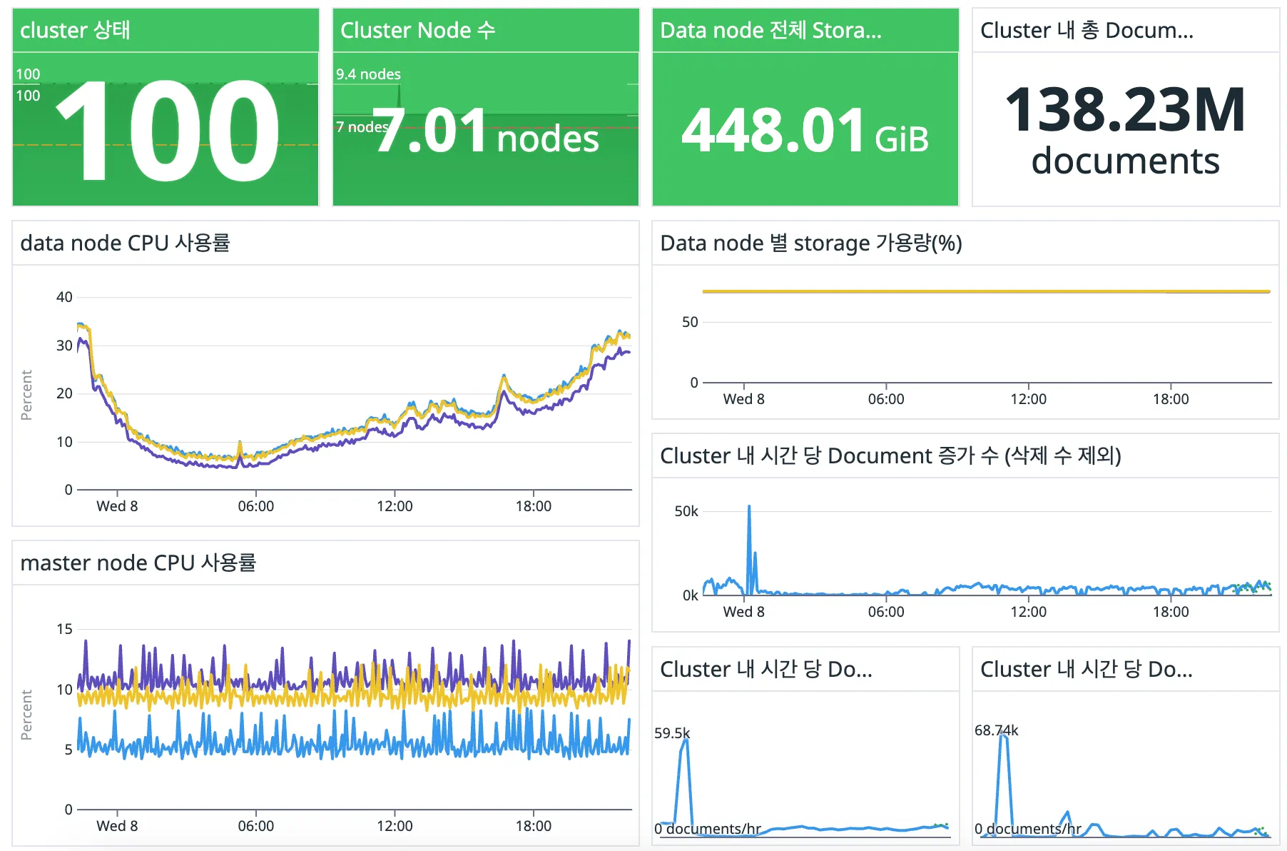1287x851 pixels.
Task: Open the "Data node 별 storage 가용량(%)" panel menu
Action: tap(810, 243)
